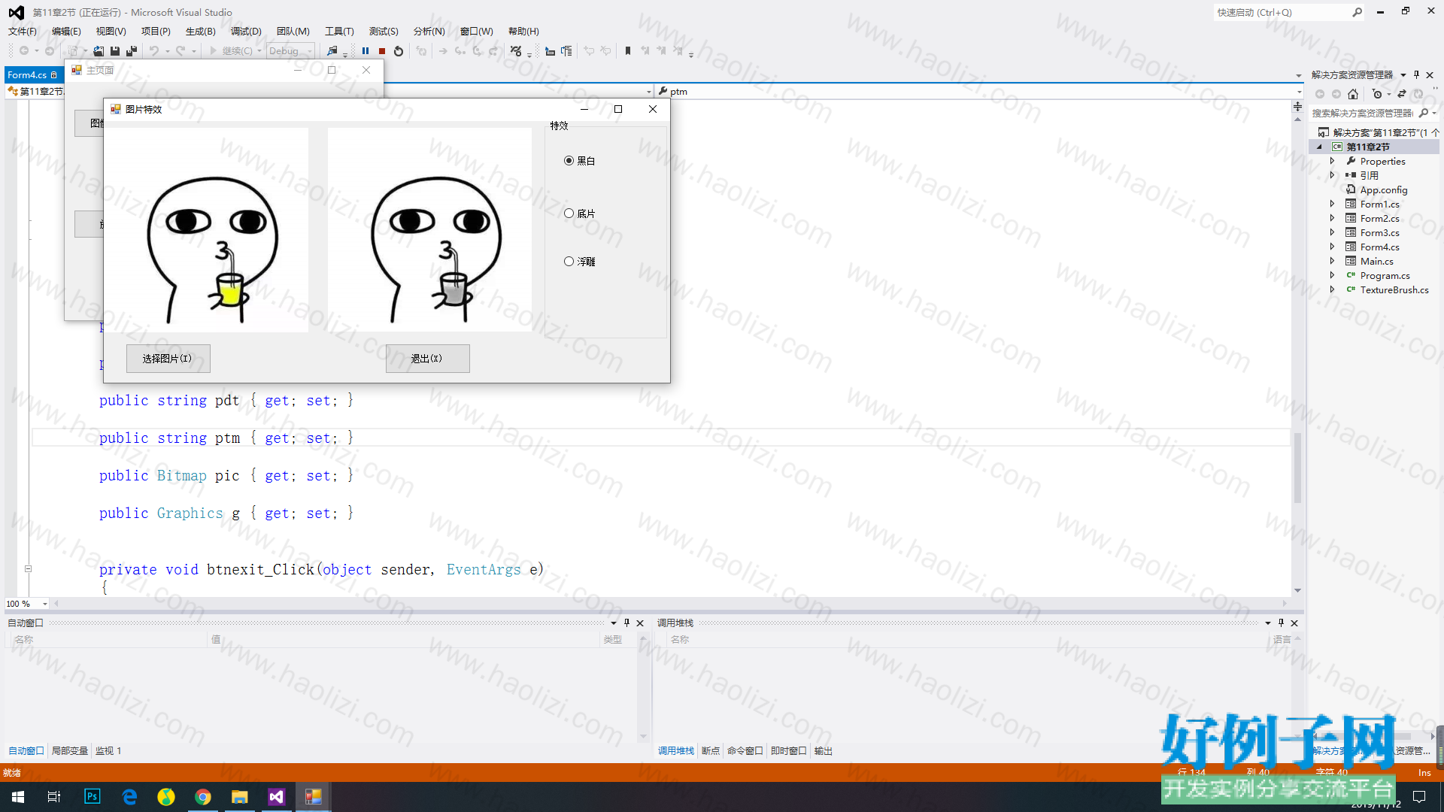Switch to the 即时窗口 tab

coord(788,750)
